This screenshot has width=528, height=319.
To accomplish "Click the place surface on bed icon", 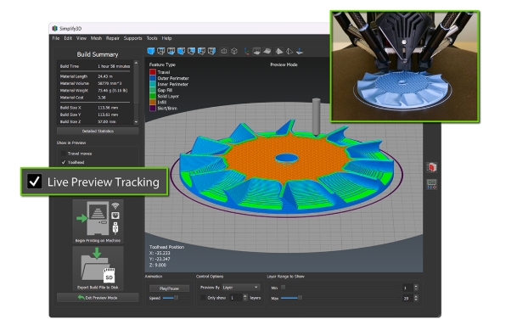I will 300,51.
